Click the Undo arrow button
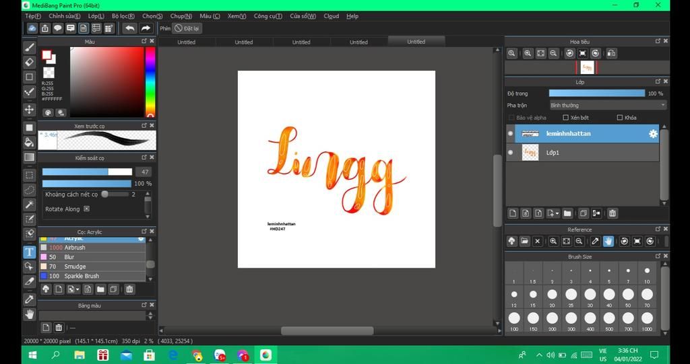Viewport: 690px width, 364px height. click(129, 28)
